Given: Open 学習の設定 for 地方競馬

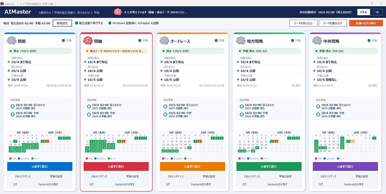Looking at the screenshot, I should 285,176.
